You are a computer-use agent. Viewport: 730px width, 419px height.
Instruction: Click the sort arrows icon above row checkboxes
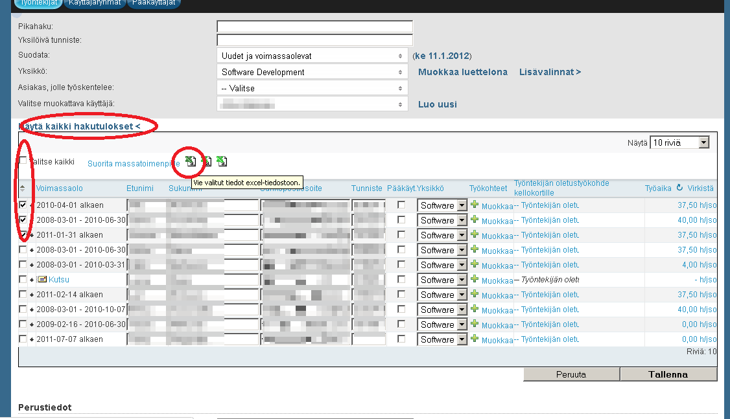23,188
